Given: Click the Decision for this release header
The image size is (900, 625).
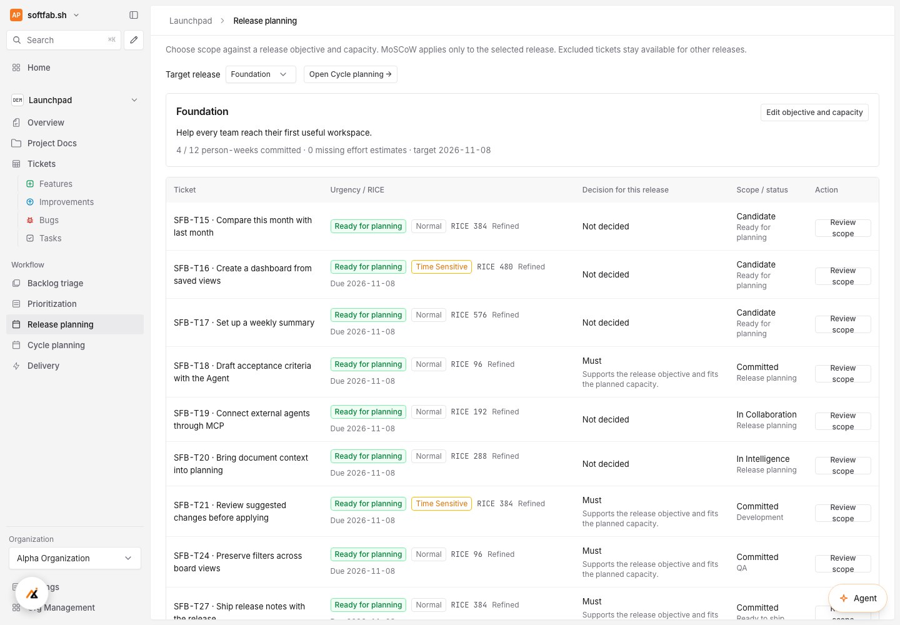Looking at the screenshot, I should point(626,190).
